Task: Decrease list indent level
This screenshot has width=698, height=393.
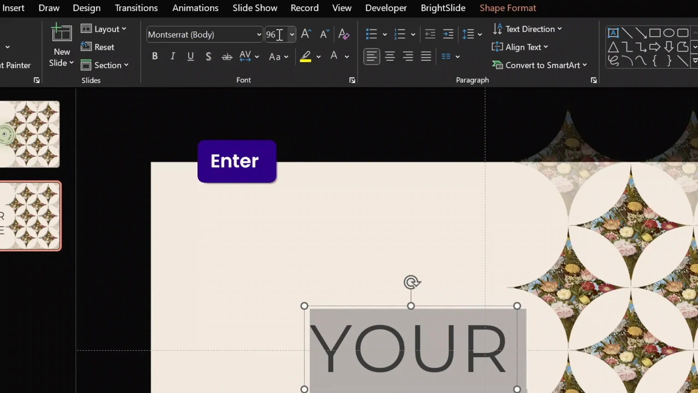Action: tap(430, 34)
